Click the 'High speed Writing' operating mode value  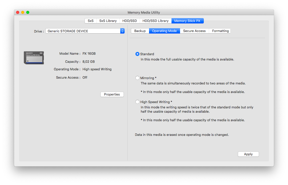[97, 69]
